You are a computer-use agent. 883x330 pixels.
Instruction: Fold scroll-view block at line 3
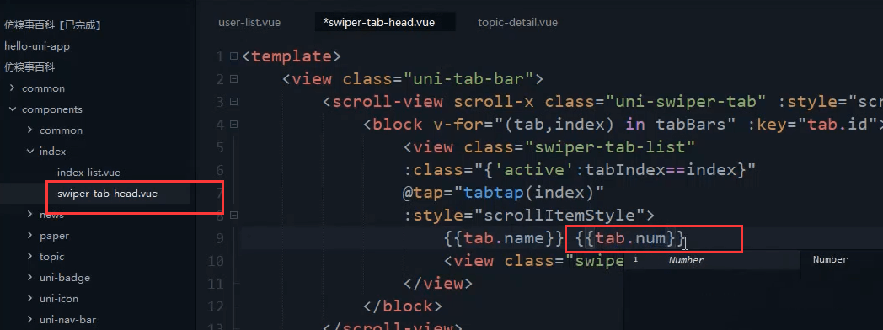[x=233, y=102]
